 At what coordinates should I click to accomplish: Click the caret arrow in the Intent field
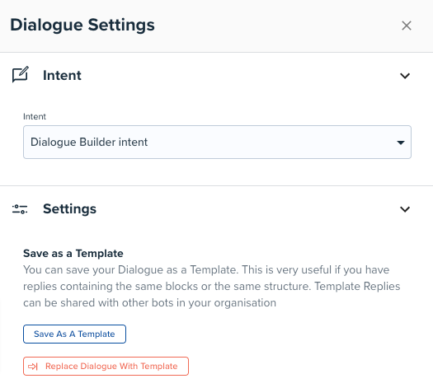(x=401, y=143)
